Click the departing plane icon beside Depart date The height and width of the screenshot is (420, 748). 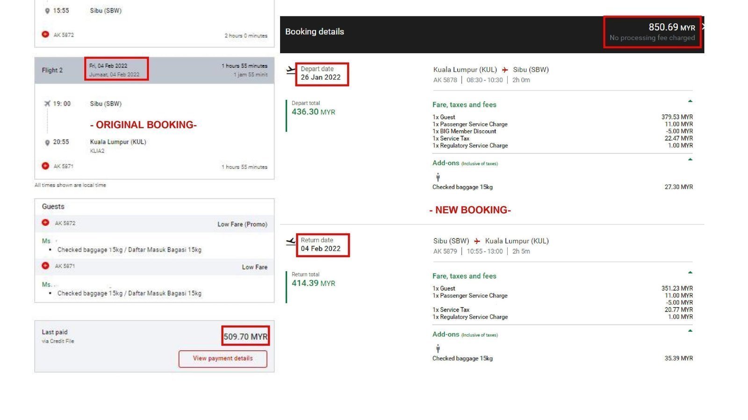point(291,70)
